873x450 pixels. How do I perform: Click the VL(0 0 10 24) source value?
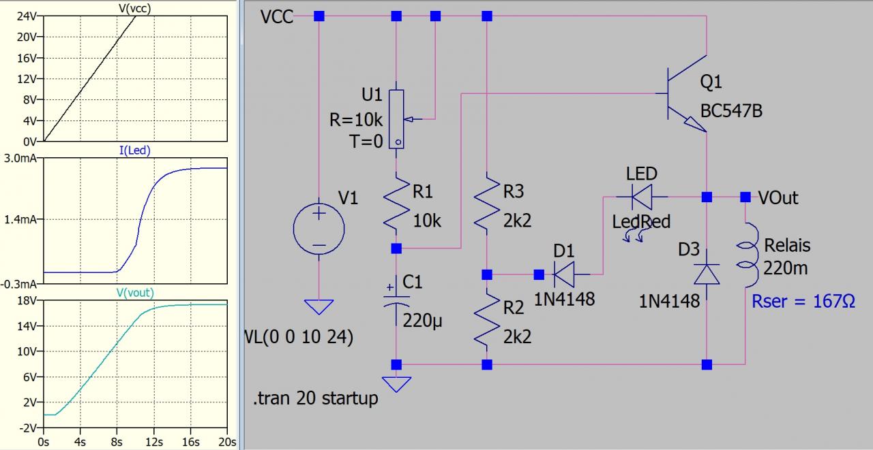(299, 337)
